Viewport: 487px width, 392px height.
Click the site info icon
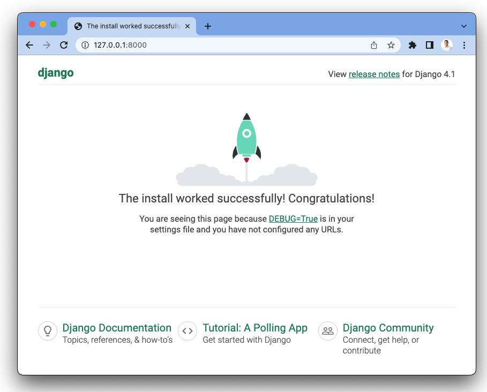click(x=85, y=46)
